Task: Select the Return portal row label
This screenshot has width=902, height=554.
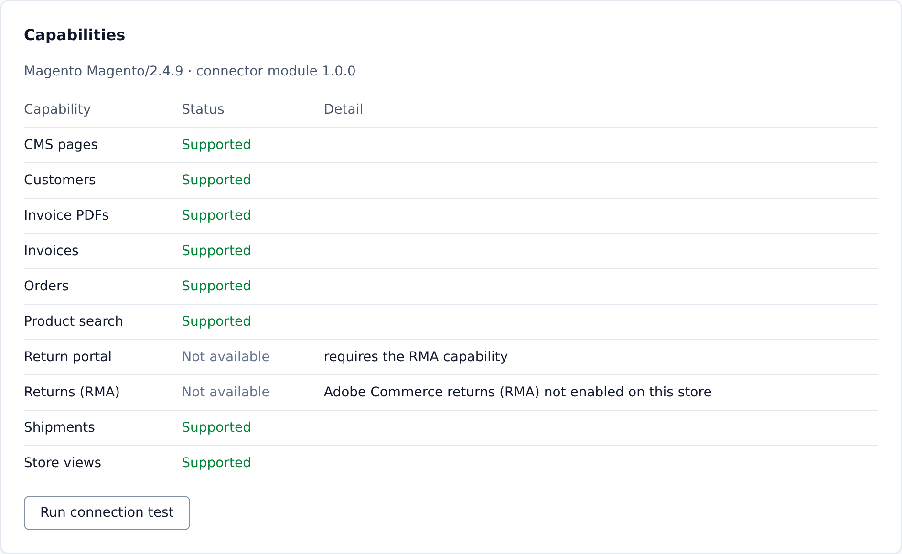Action: pos(68,357)
